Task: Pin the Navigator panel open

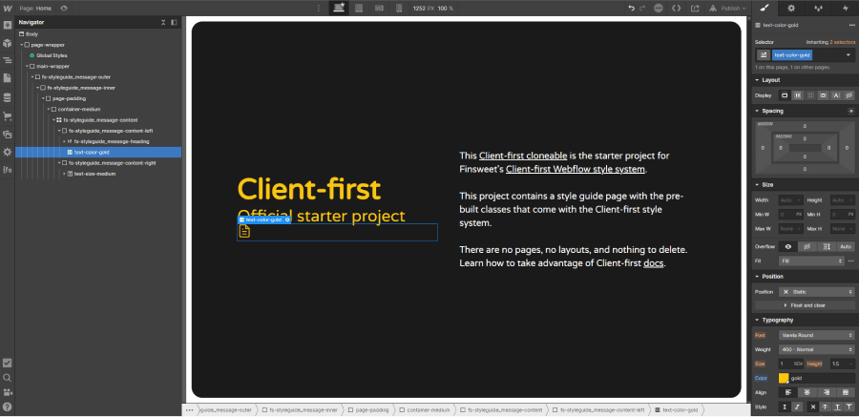Action: point(174,23)
